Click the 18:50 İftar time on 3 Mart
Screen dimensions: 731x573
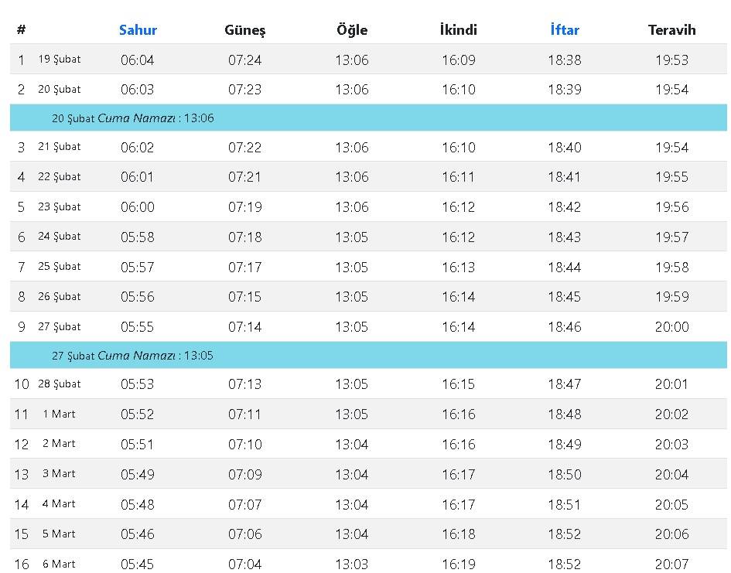pyautogui.click(x=565, y=474)
